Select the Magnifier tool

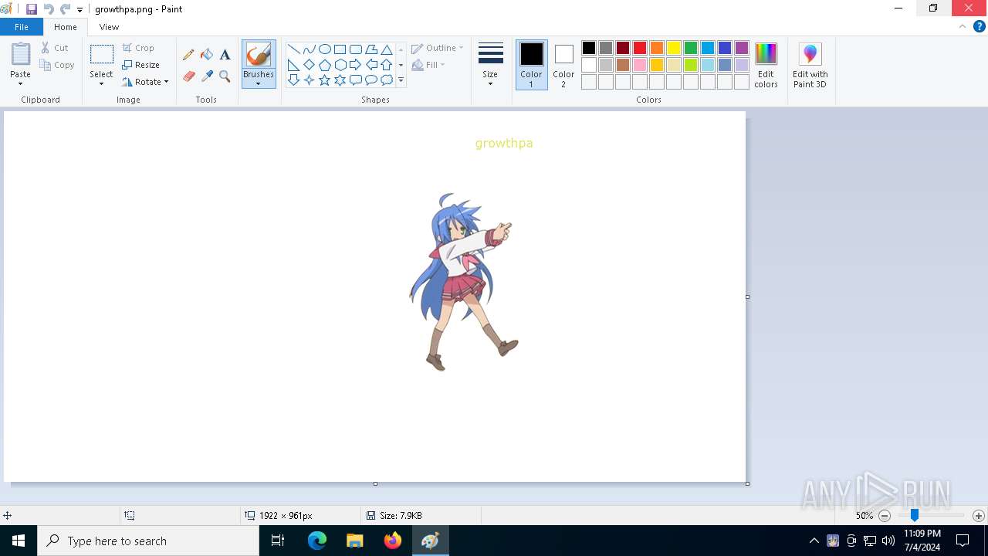tap(225, 76)
